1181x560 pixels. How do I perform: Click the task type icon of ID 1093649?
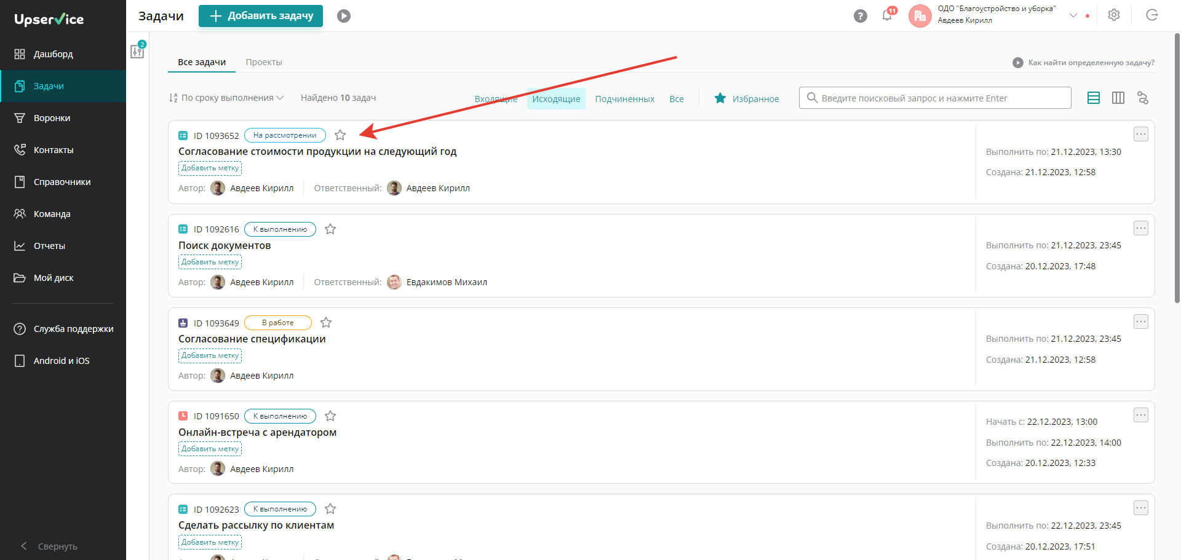183,323
